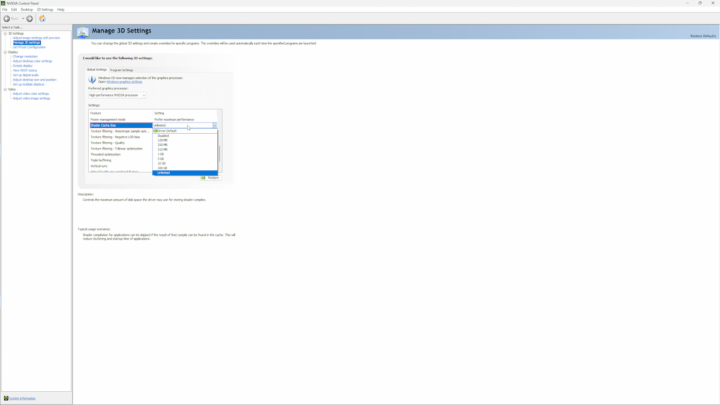The image size is (720, 405).
Task: Open the Back history dropdown arrow
Action: 23,19
